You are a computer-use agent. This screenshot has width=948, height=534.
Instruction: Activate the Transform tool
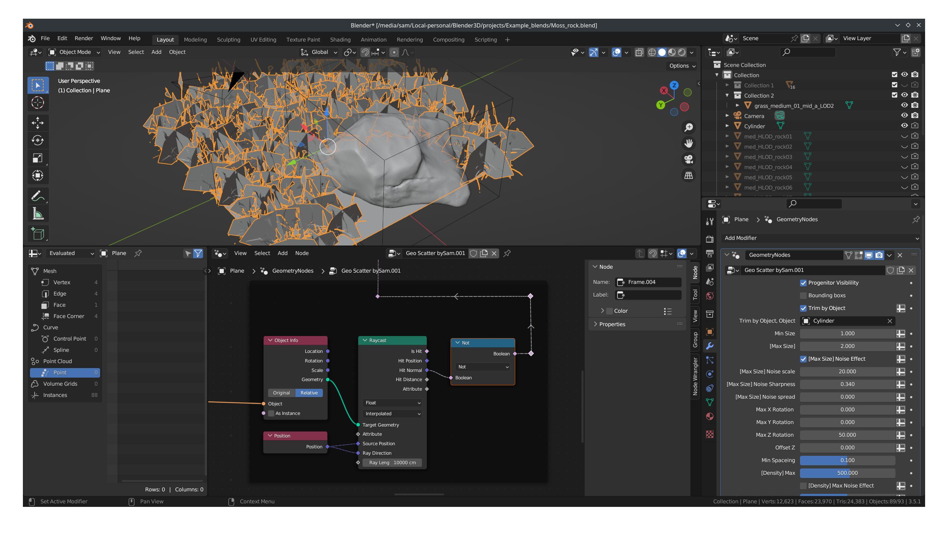[38, 175]
